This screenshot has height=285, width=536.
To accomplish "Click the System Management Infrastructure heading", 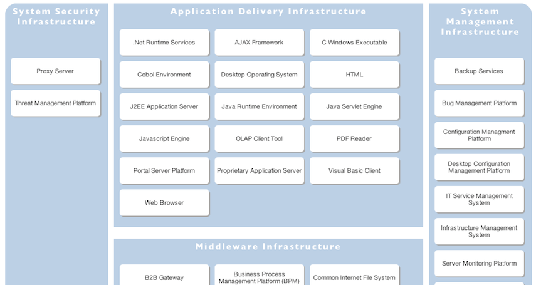I will click(480, 22).
